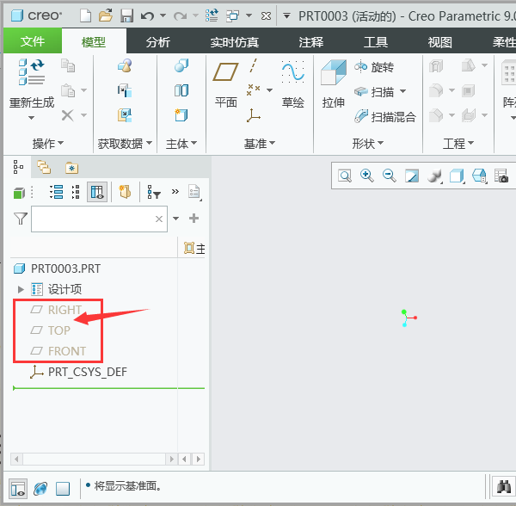516x506 pixels.
Task: Expand the 形状 group dropdown
Action: [368, 144]
